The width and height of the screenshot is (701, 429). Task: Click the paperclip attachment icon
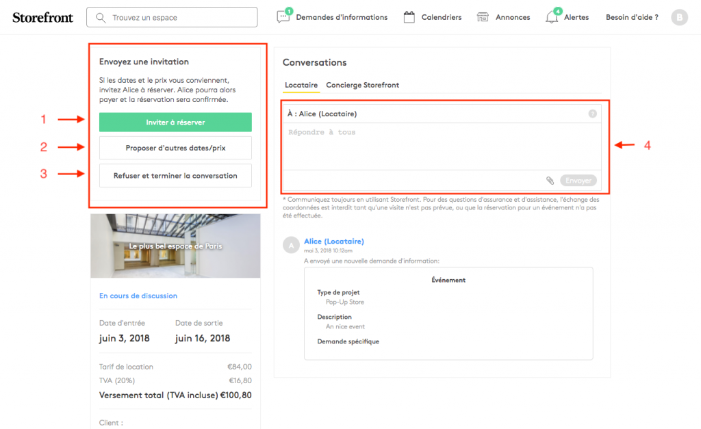tap(550, 181)
